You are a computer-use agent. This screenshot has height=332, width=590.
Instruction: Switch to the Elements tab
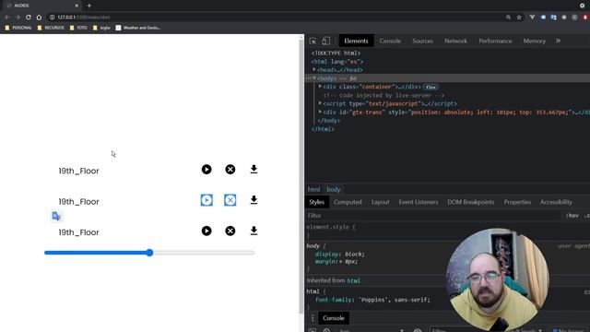356,41
